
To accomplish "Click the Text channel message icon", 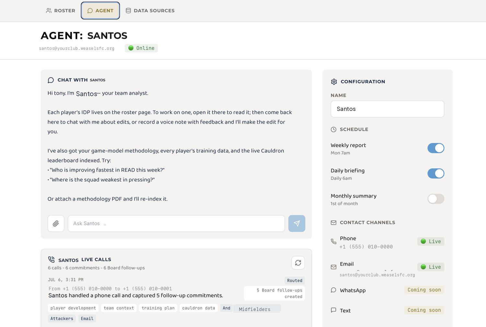I will coord(333,310).
